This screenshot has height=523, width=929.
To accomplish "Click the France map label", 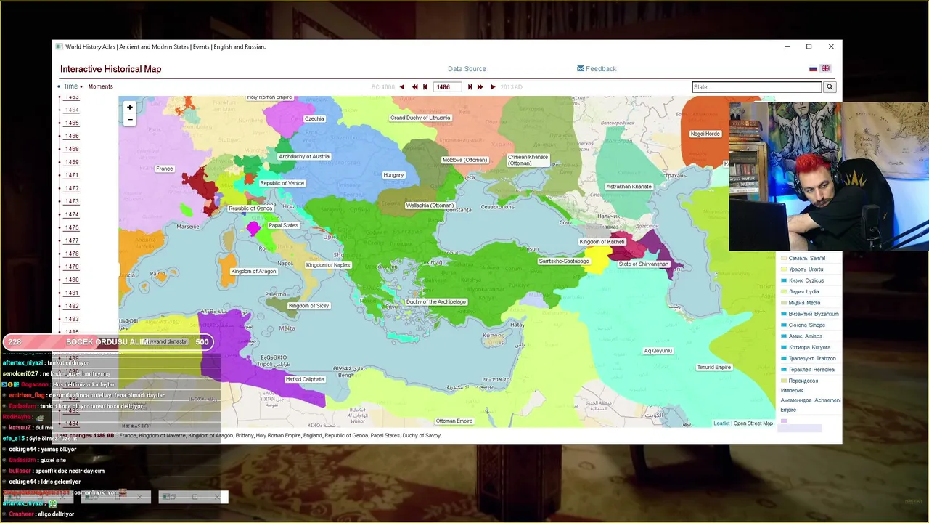I will [x=165, y=169].
